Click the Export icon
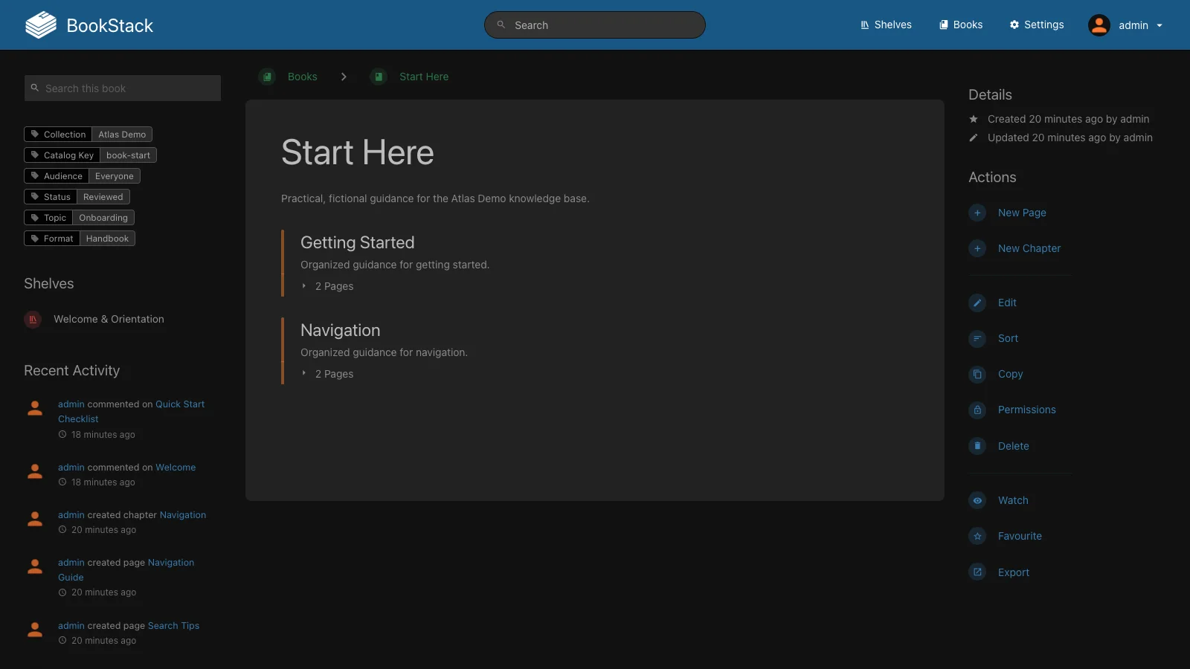Screen dimensions: 1190x669 tap(977, 572)
